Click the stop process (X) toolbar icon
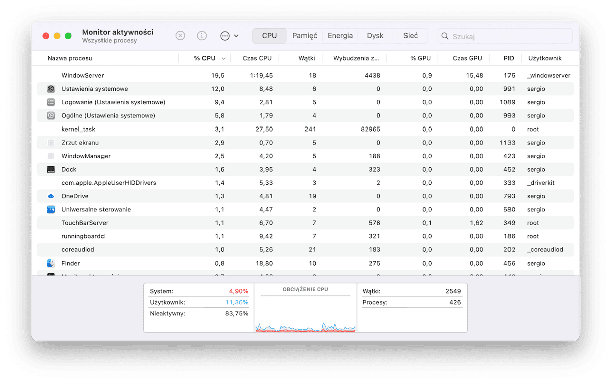Image resolution: width=611 pixels, height=382 pixels. click(x=180, y=36)
